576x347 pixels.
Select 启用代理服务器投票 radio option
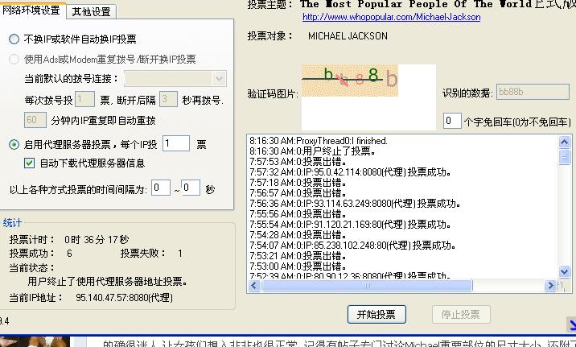(x=14, y=145)
